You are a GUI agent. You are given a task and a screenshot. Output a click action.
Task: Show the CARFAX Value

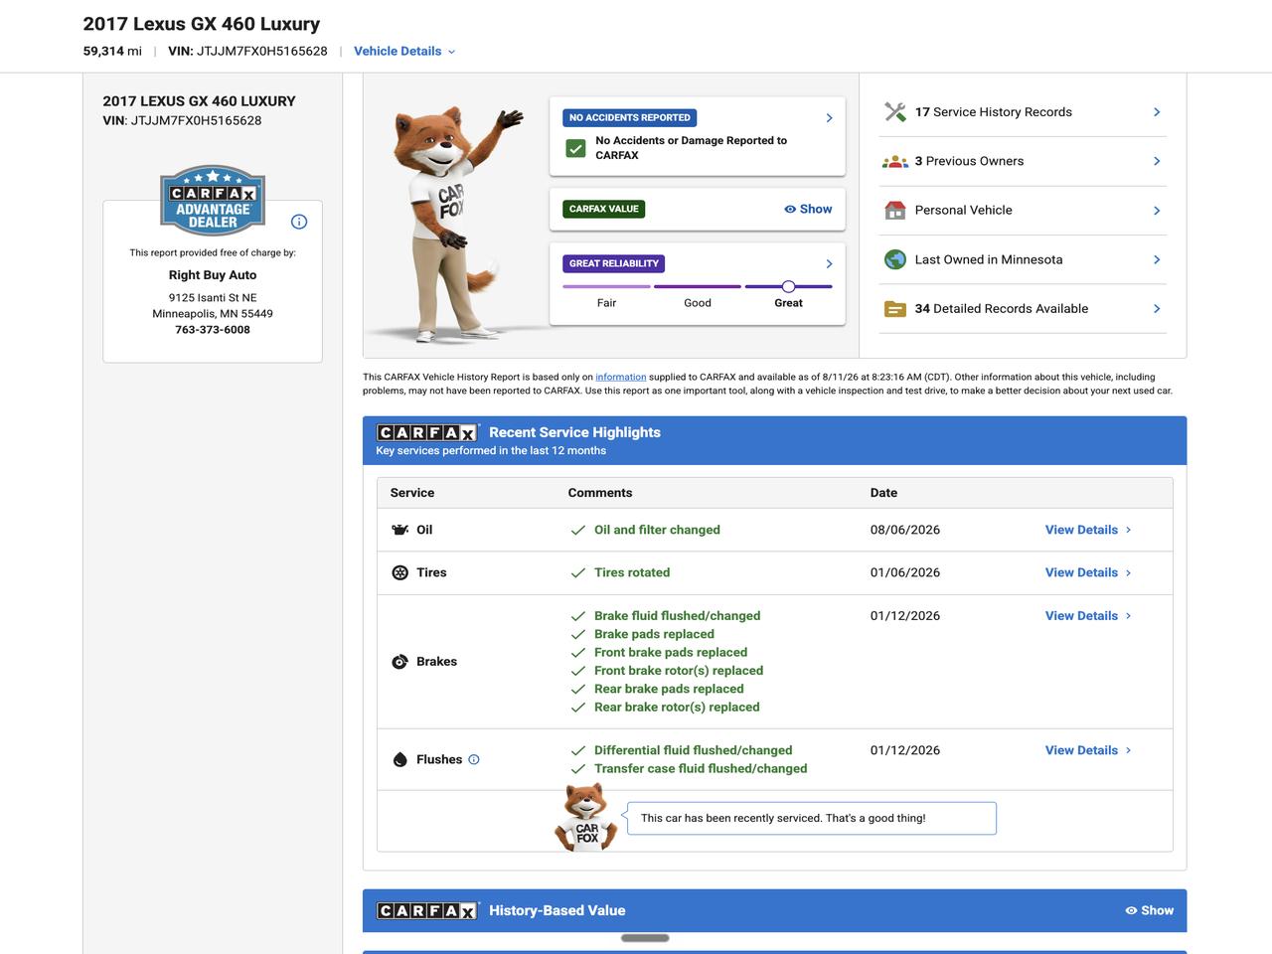pyautogui.click(x=808, y=209)
